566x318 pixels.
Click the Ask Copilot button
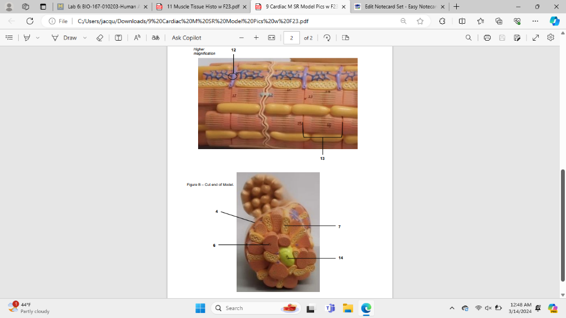(186, 38)
